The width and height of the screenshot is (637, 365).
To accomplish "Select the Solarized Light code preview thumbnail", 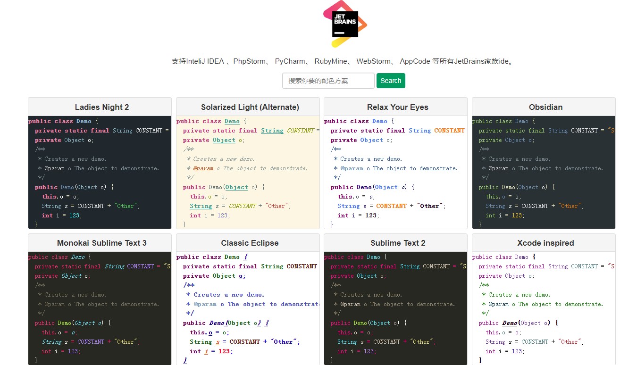I will 248,172.
